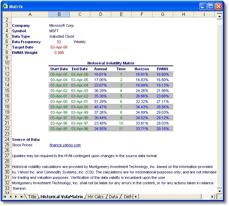Switch to the Data sheet tab

tap(113, 196)
